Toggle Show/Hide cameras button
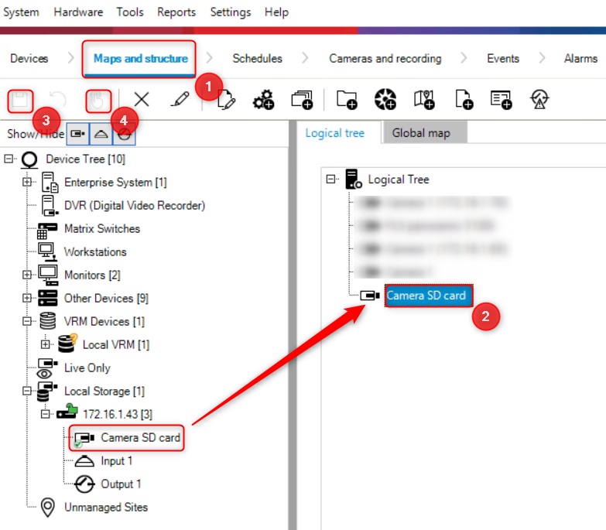Viewport: 606px width, 530px height. [77, 134]
